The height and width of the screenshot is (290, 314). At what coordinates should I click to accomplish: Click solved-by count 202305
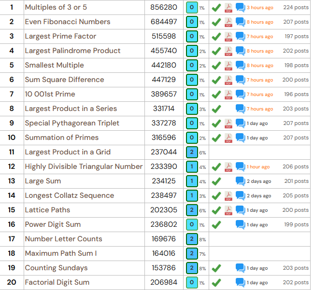[164, 210]
